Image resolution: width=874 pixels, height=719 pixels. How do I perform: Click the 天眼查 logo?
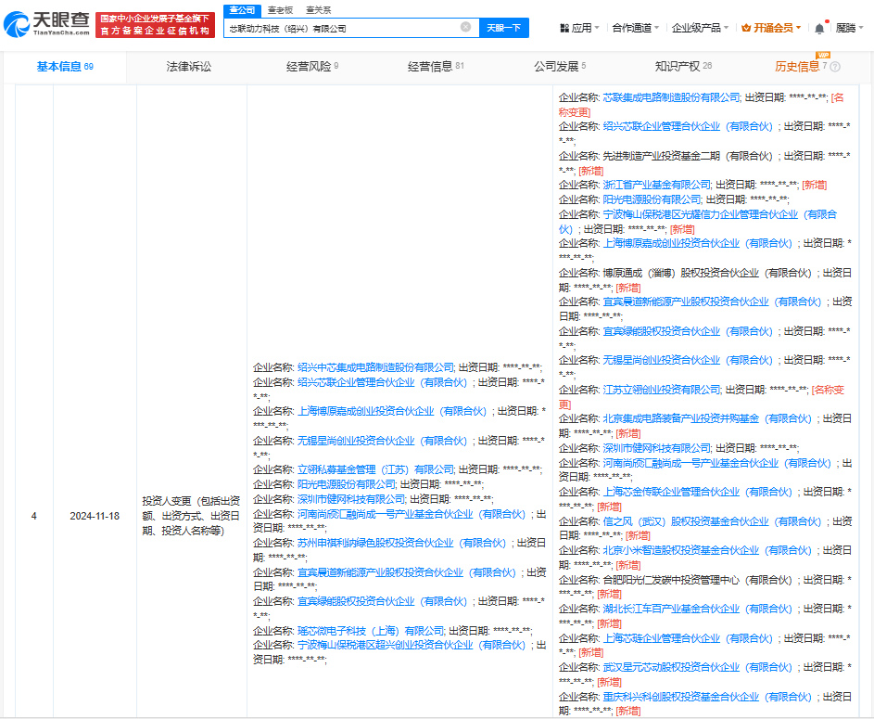47,24
